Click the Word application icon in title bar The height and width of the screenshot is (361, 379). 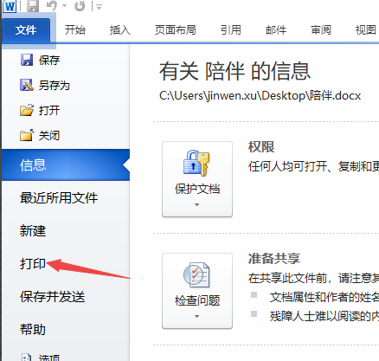[10, 6]
